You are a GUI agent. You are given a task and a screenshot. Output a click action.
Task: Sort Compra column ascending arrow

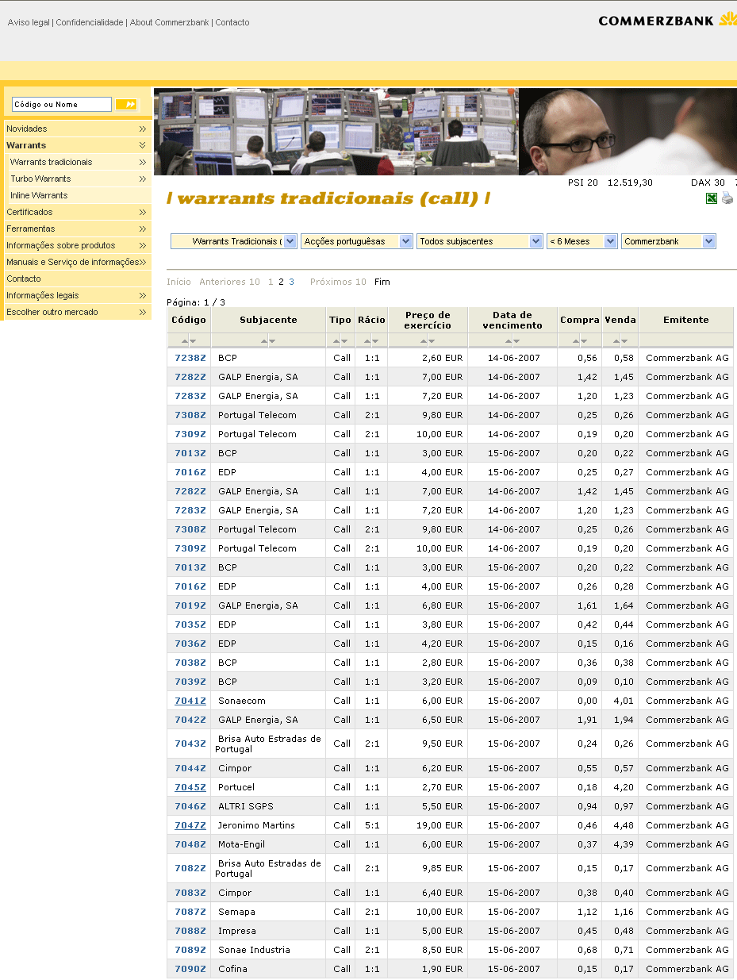pos(576,340)
